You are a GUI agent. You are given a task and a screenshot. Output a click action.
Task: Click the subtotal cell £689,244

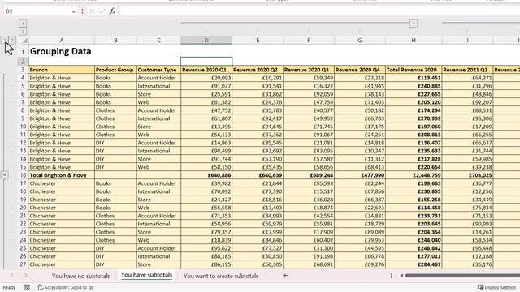(309, 175)
